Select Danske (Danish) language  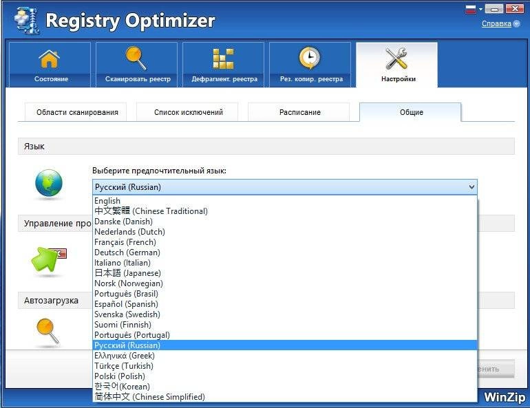pyautogui.click(x=284, y=222)
